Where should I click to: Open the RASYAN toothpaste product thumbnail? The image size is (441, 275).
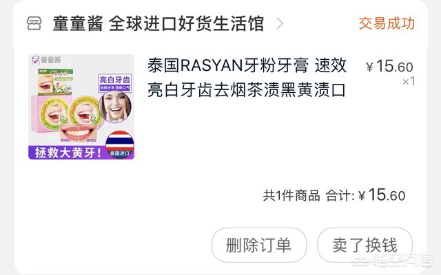click(x=81, y=107)
